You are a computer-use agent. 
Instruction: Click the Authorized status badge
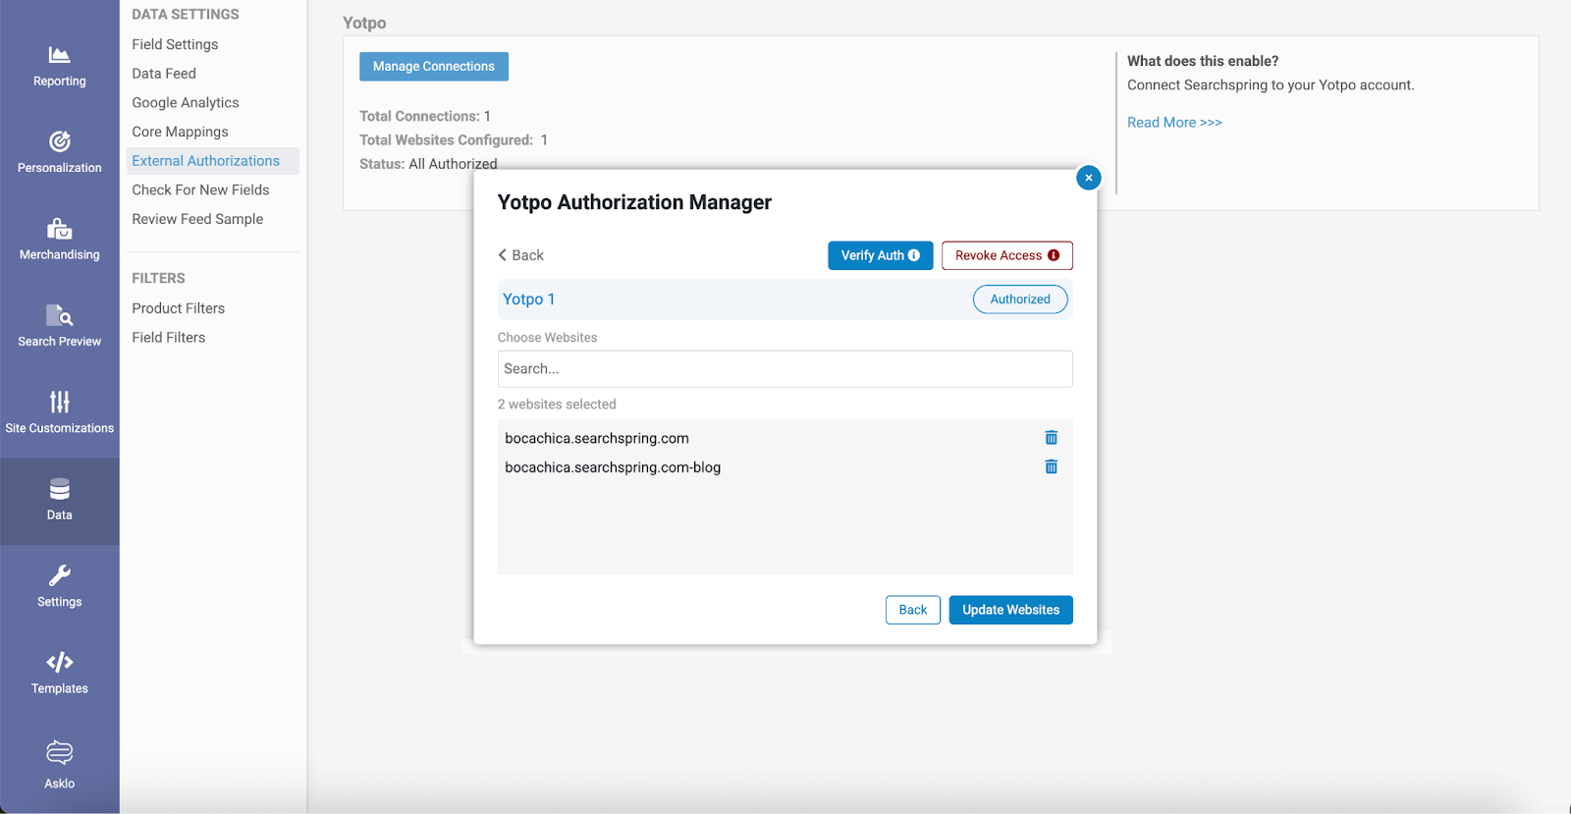coord(1020,299)
